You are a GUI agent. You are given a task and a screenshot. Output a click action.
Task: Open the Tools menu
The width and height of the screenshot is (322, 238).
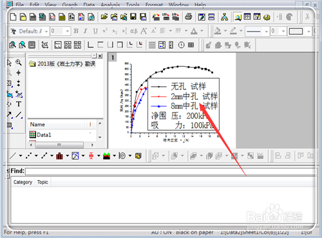[133, 5]
